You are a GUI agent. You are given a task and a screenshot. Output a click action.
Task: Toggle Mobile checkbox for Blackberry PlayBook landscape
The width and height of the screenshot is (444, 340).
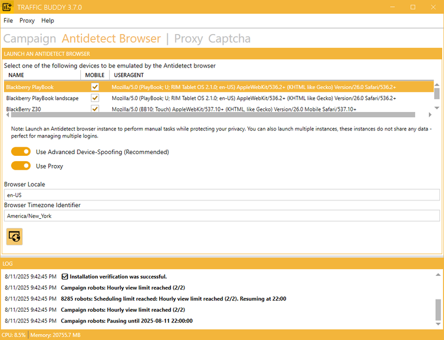95,98
